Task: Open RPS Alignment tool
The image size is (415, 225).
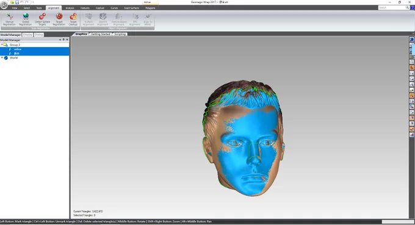Action: (x=135, y=20)
